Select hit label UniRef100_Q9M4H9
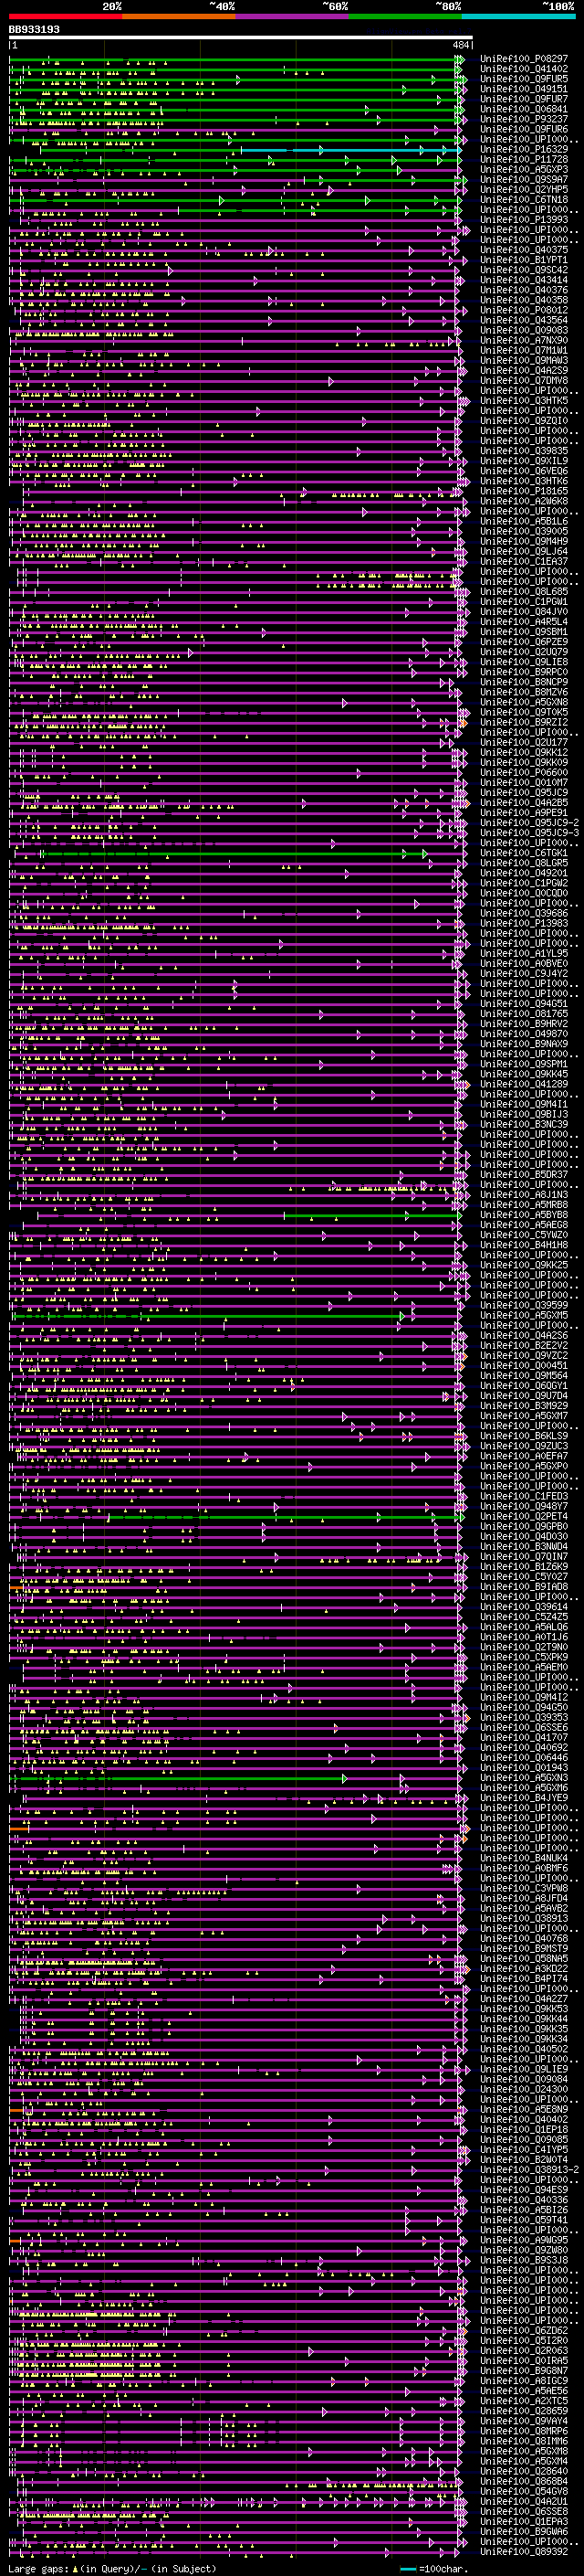 [524, 541]
